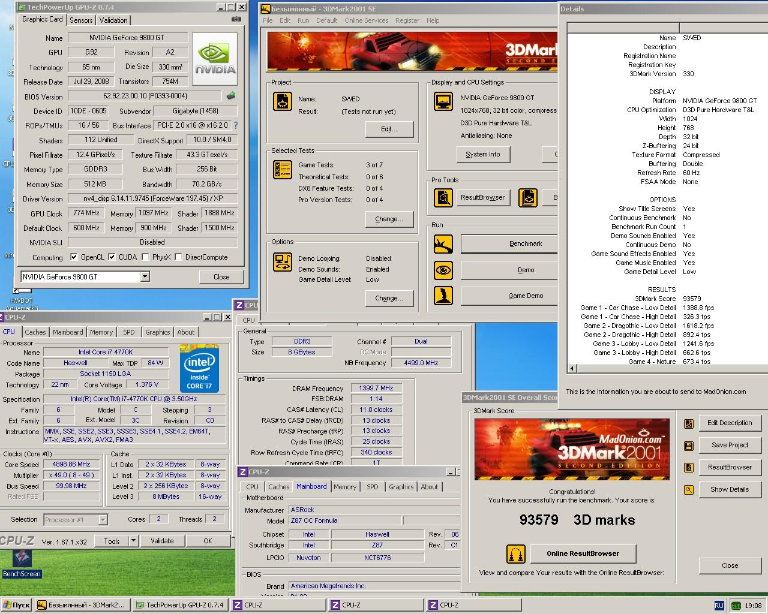Screen dimensions: 768x614
Task: Click the RU language indicator in tray
Action: coord(719,606)
